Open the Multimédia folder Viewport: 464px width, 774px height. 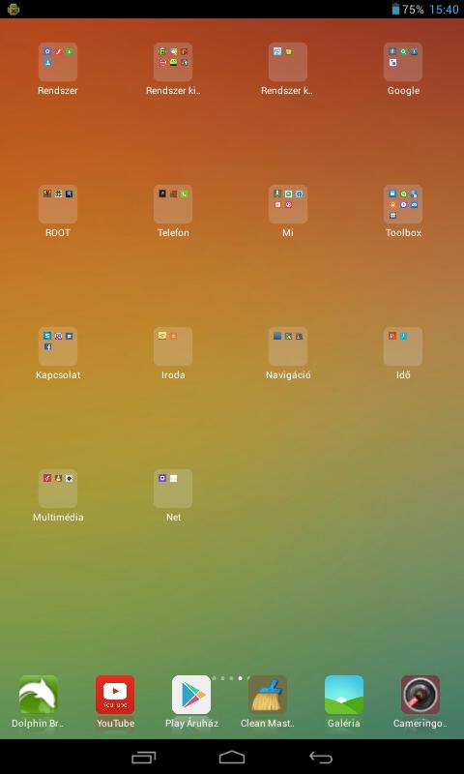(58, 489)
